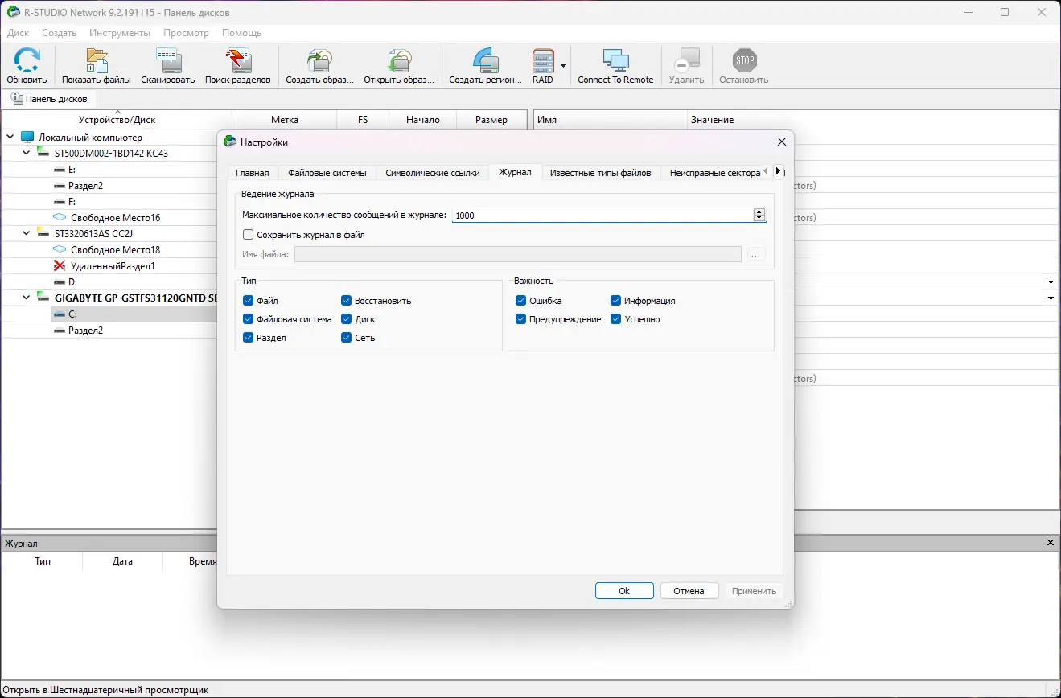Select the D: partition in tree
Image resolution: width=1061 pixels, height=698 pixels.
tap(72, 281)
